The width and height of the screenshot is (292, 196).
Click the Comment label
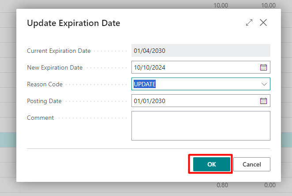pos(40,118)
